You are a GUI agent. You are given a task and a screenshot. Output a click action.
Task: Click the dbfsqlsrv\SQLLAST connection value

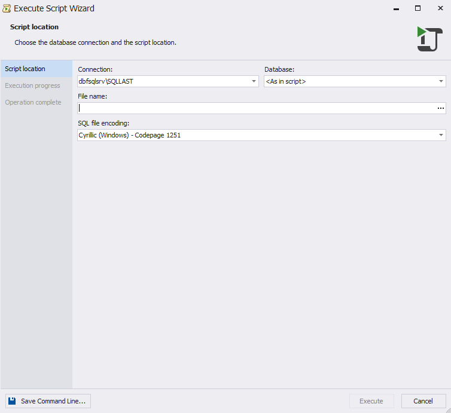pyautogui.click(x=106, y=81)
